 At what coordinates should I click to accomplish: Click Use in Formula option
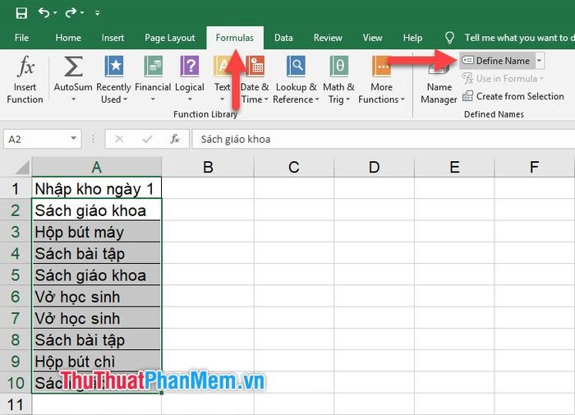503,79
